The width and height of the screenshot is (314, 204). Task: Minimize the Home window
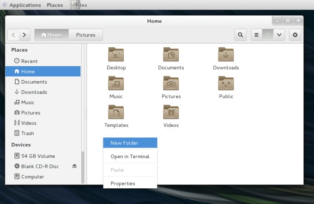pyautogui.click(x=277, y=21)
